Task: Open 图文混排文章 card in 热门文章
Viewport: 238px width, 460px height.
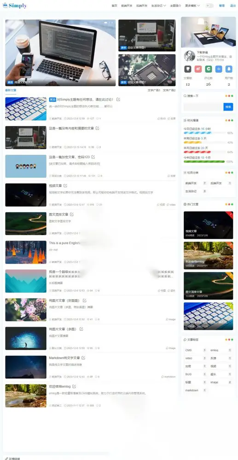Action: (208, 286)
